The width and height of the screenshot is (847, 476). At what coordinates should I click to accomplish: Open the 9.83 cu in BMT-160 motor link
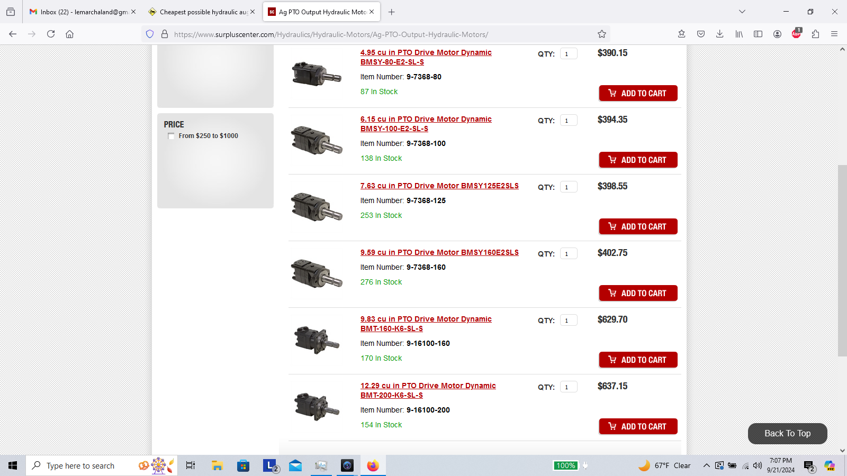[426, 324]
